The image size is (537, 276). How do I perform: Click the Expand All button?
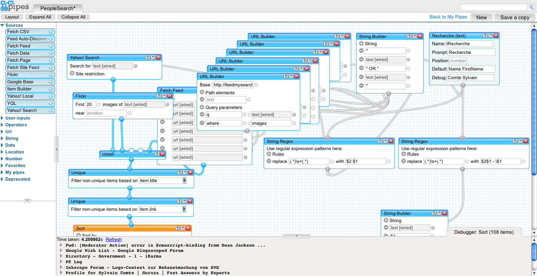pos(40,17)
